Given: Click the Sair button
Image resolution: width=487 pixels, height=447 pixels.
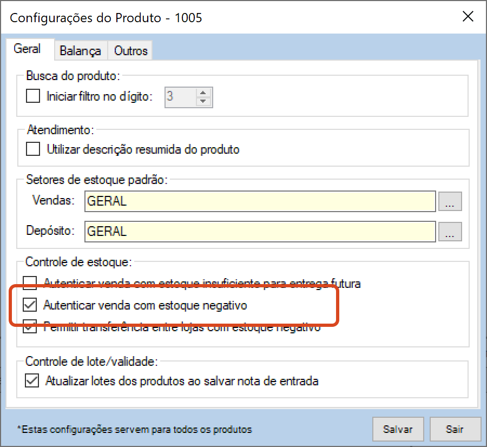Looking at the screenshot, I should coord(454,429).
